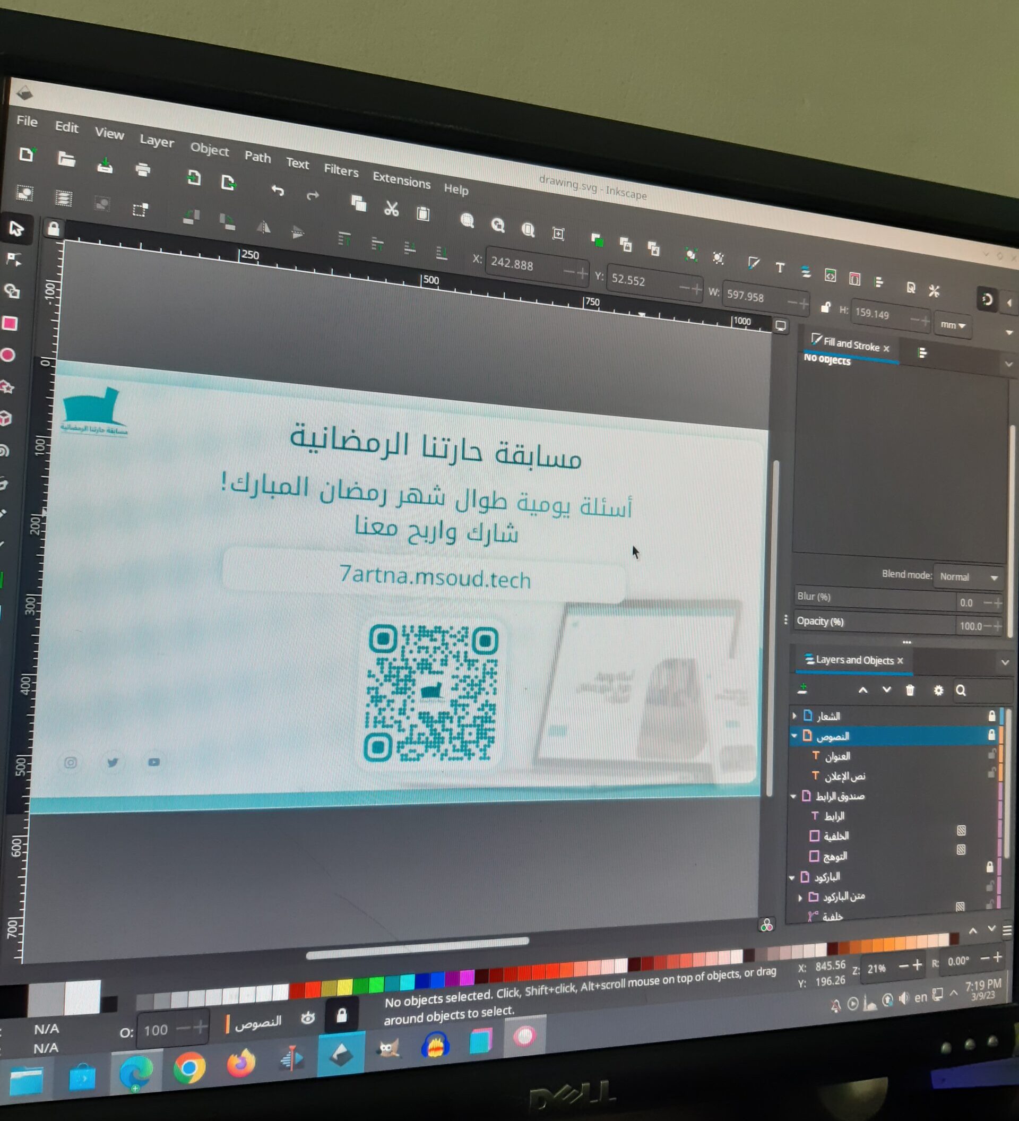Image resolution: width=1019 pixels, height=1121 pixels.
Task: Select the Selector arrow tool
Action: click(x=15, y=228)
